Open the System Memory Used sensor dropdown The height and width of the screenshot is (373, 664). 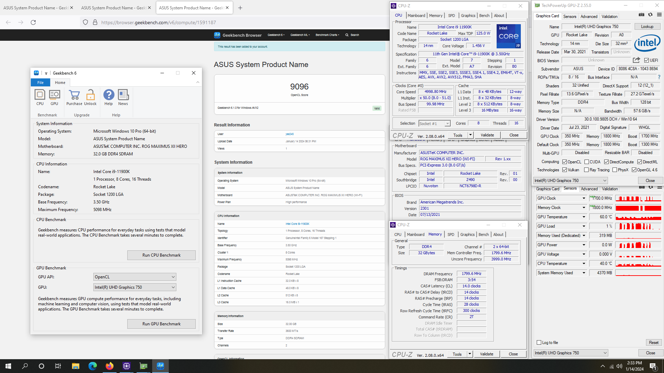pyautogui.click(x=584, y=273)
